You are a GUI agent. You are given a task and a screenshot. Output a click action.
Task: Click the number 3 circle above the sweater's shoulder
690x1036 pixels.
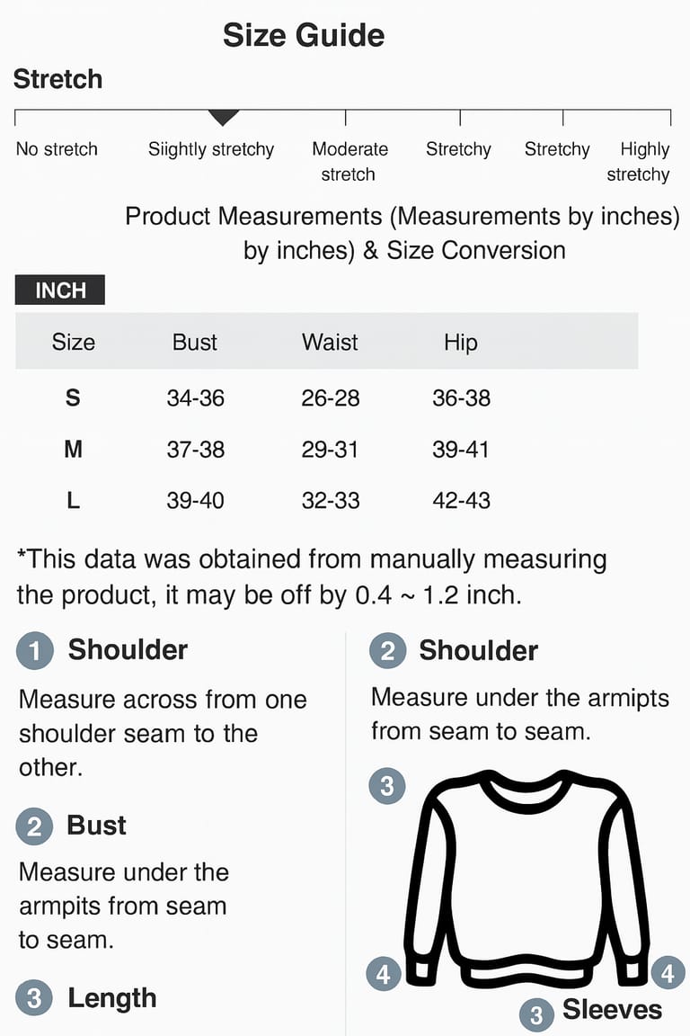pos(387,786)
